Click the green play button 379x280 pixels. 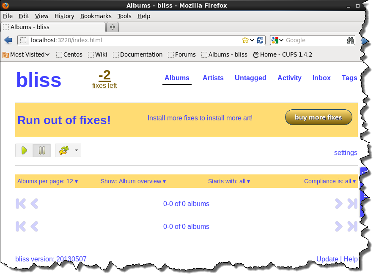(x=24, y=150)
